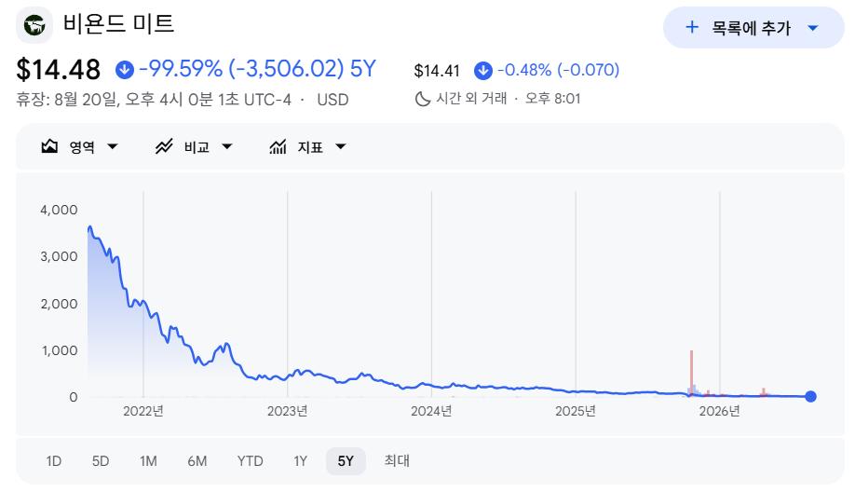Choose the YTD time range
The width and height of the screenshot is (855, 492).
pyautogui.click(x=251, y=461)
